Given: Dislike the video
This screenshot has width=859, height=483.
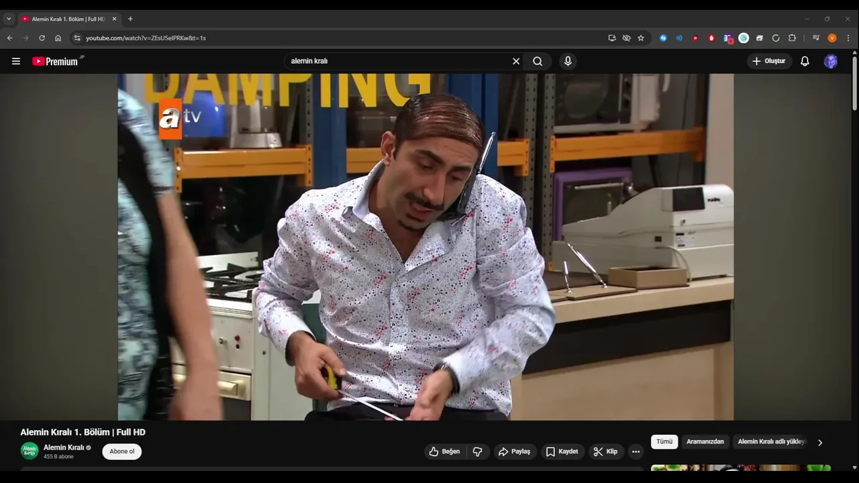Looking at the screenshot, I should click(478, 451).
